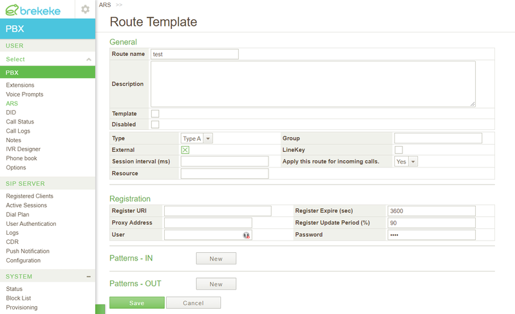Save the route template
Screen dimensions: 515x314
click(x=137, y=303)
